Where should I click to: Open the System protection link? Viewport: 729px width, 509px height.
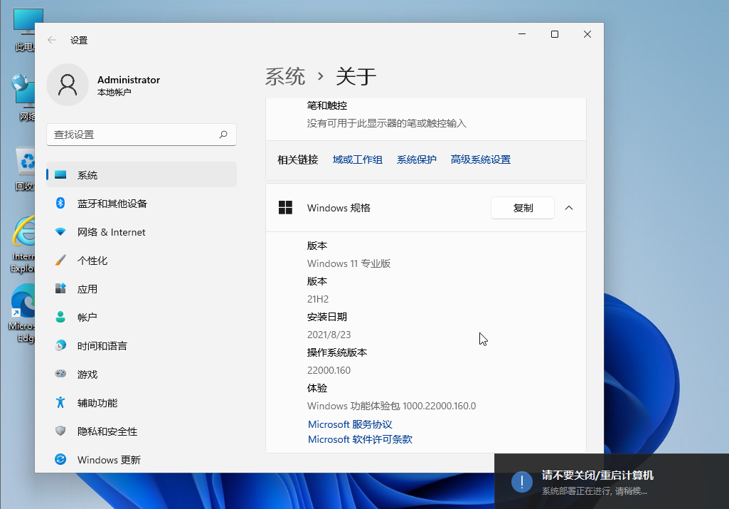coord(416,160)
